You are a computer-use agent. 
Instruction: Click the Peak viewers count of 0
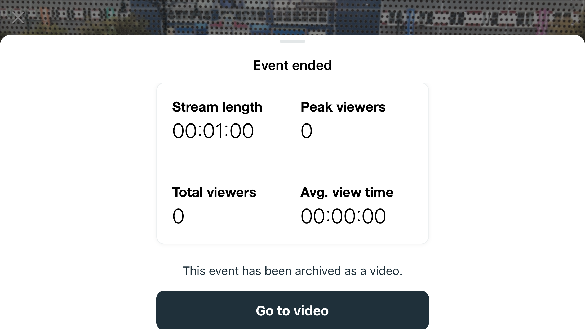pyautogui.click(x=306, y=131)
